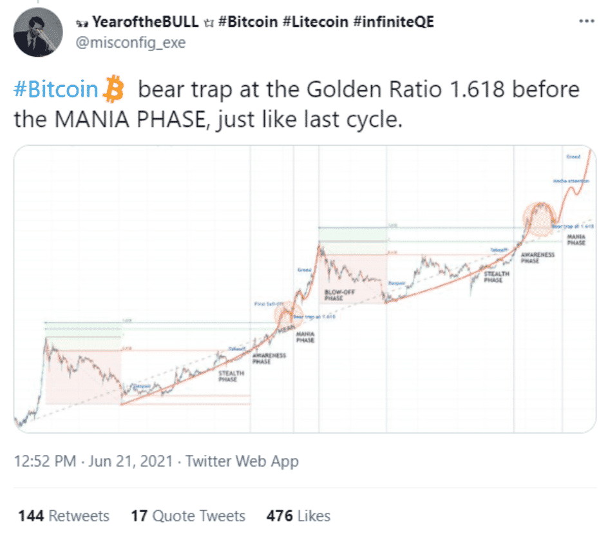Click the YearoftheBULL display name

pos(146,23)
